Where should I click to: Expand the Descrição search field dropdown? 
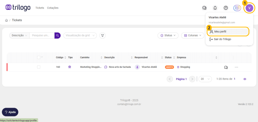pyautogui.click(x=19, y=36)
